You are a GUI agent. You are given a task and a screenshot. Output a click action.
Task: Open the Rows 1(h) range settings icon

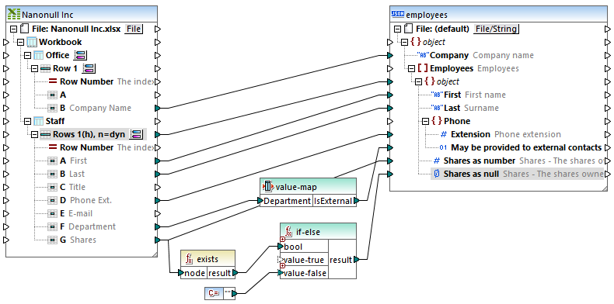tap(137, 134)
